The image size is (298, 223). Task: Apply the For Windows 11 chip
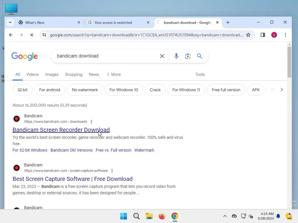pyautogui.click(x=186, y=90)
